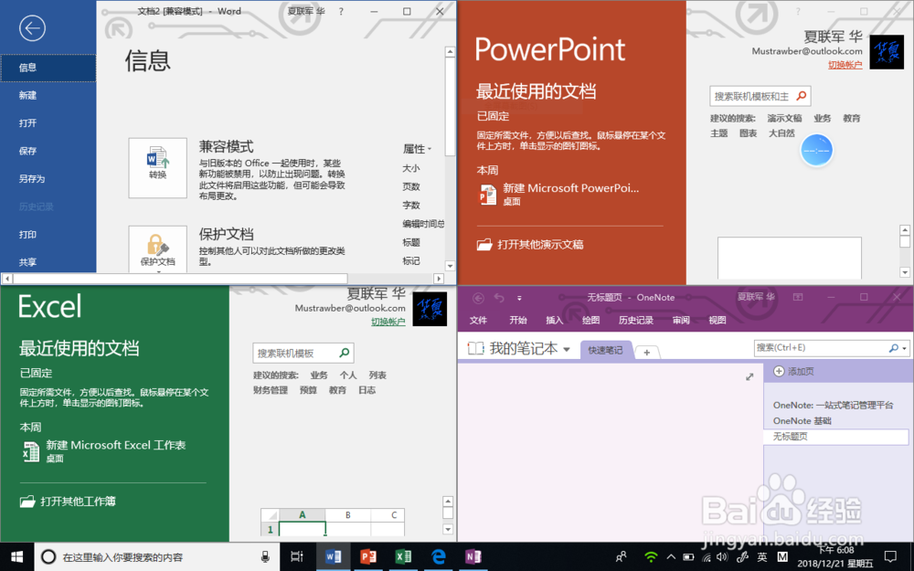The width and height of the screenshot is (914, 571).
Task: Select 打开 in Word sidebar
Action: tap(48, 123)
